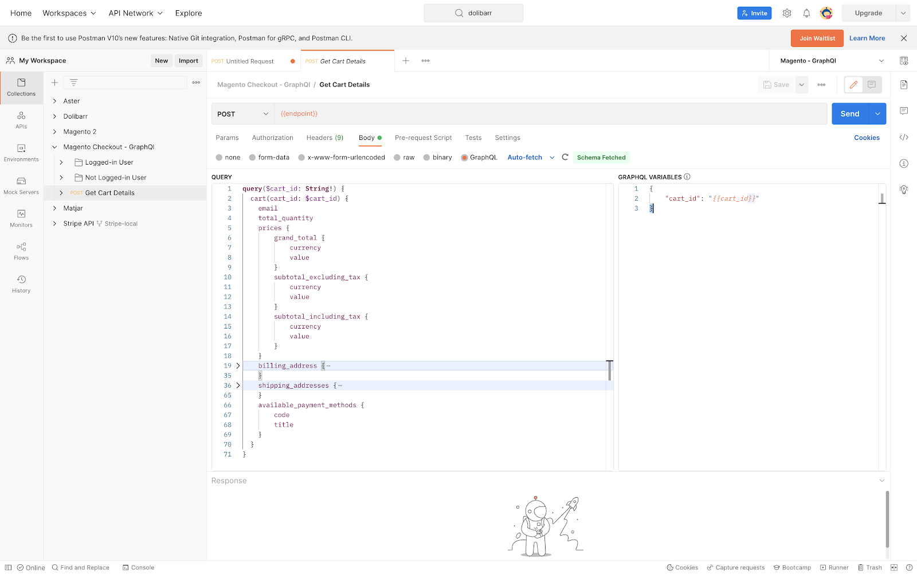
Task: Create a new collection with plus icon
Action: click(x=55, y=83)
